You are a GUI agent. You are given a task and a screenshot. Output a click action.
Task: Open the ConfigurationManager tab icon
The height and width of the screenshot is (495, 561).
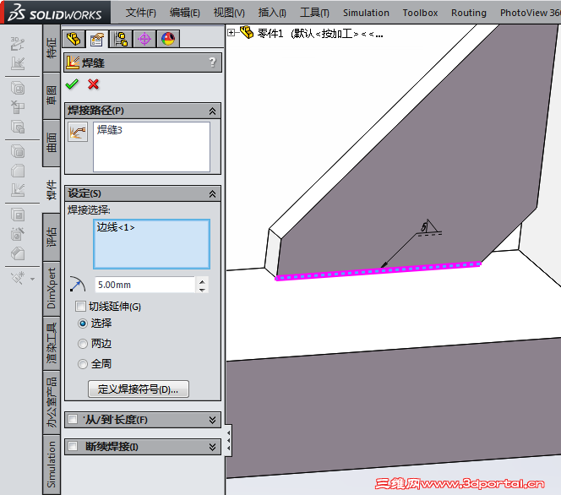(121, 39)
